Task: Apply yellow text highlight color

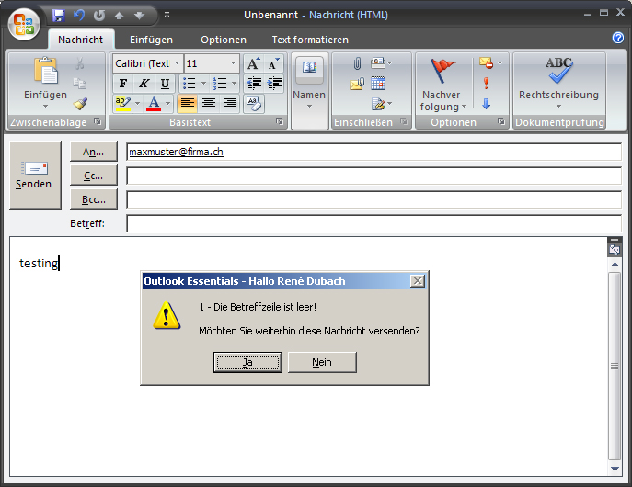Action: pyautogui.click(x=123, y=104)
